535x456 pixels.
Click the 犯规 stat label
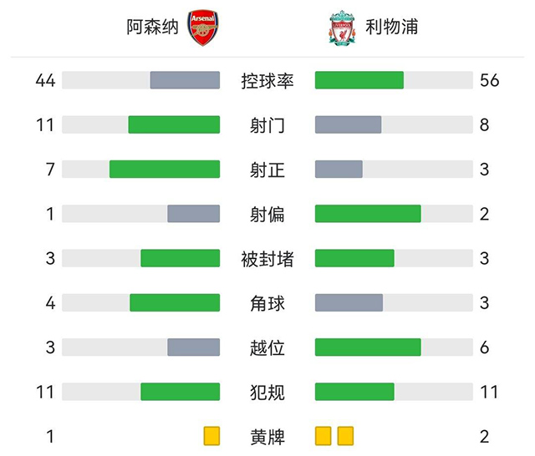[267, 392]
